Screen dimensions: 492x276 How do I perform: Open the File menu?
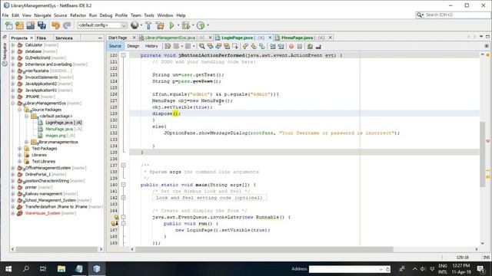[x=5, y=15]
